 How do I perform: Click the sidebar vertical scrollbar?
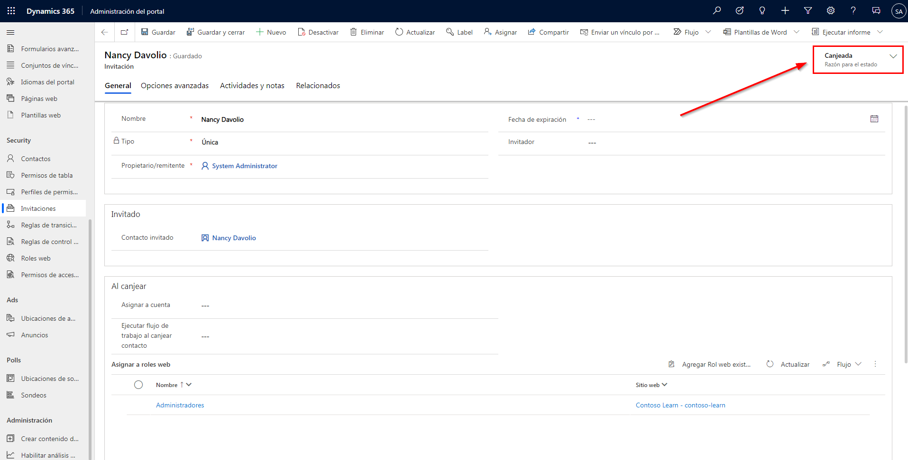coord(90,339)
